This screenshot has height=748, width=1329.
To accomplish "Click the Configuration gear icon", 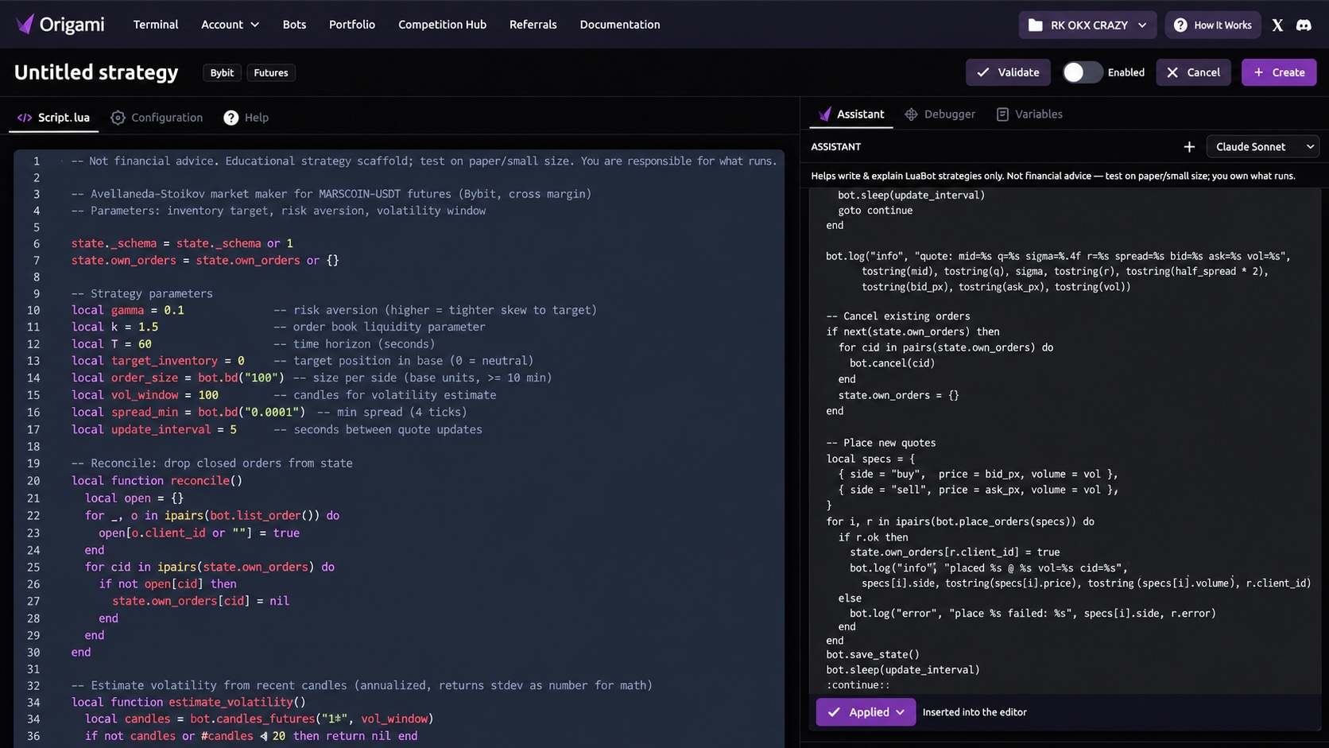I will click(x=118, y=118).
